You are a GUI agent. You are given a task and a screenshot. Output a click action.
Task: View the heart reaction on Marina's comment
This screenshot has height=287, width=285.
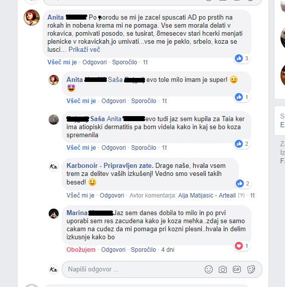(242, 246)
